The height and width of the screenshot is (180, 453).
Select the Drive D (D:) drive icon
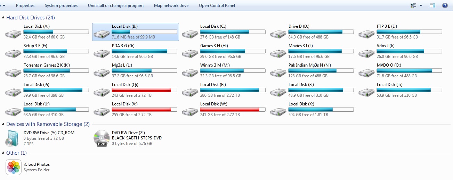pyautogui.click(x=278, y=34)
